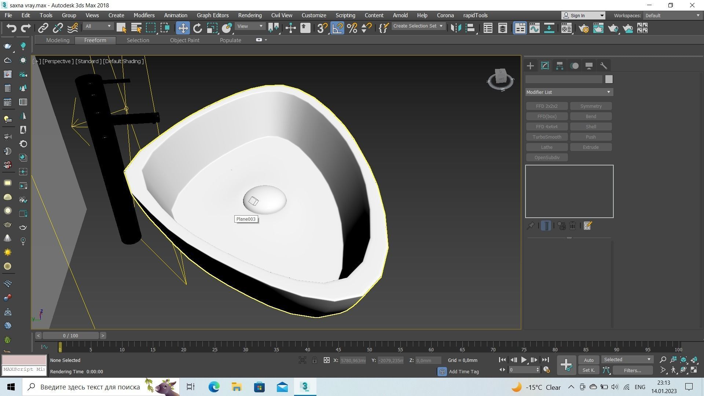Toggle Auto key mode

(588, 360)
